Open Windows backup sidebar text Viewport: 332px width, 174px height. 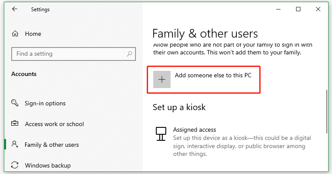48,165
